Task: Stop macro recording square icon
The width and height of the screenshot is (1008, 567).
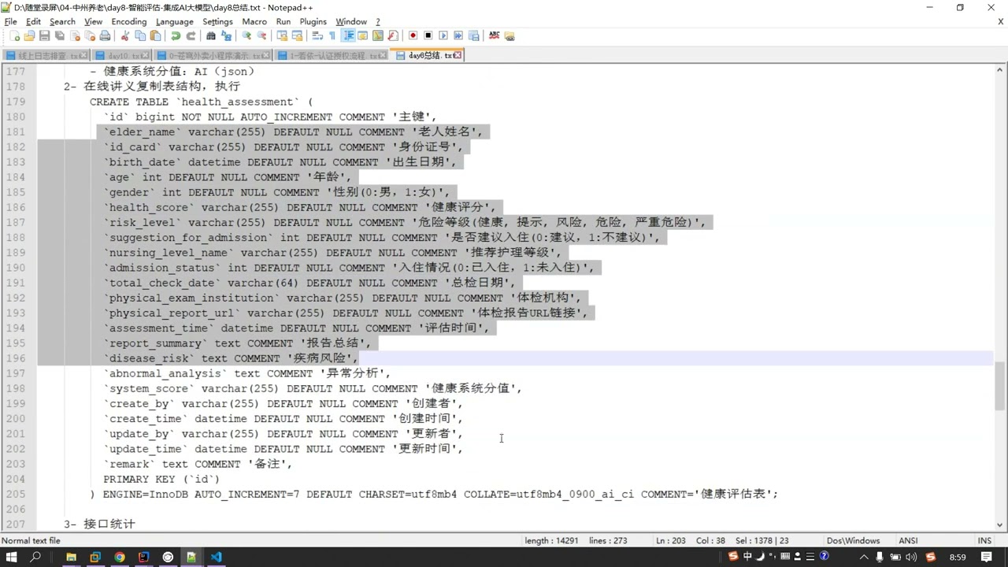Action: click(428, 36)
